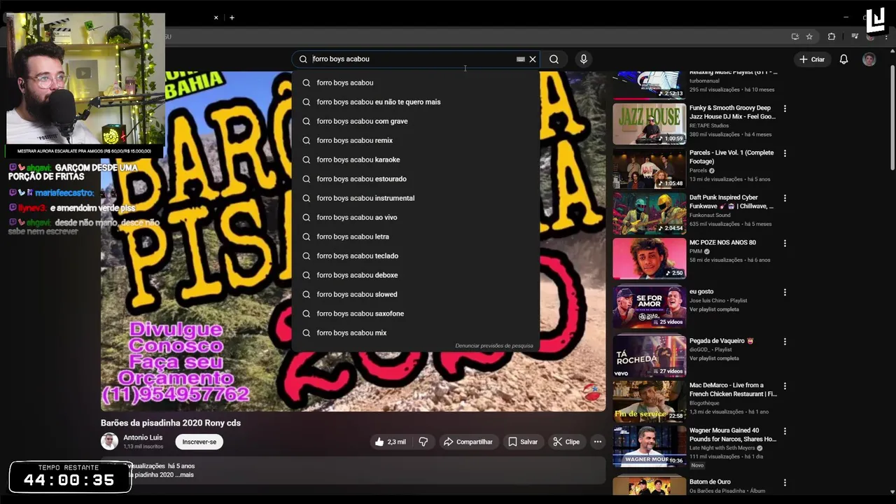Expand the description via ...mais
Image resolution: width=896 pixels, height=504 pixels.
pos(183,475)
